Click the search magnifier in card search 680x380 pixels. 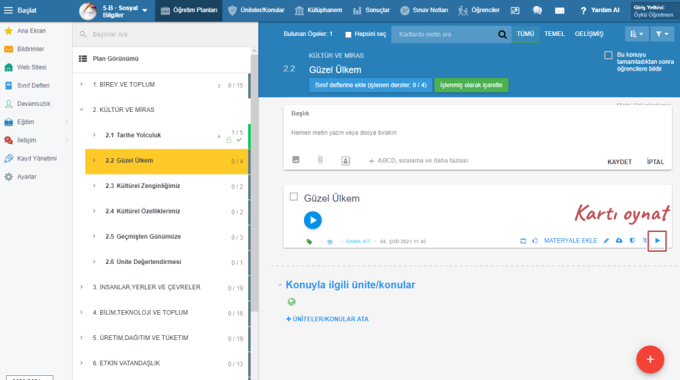(x=503, y=34)
